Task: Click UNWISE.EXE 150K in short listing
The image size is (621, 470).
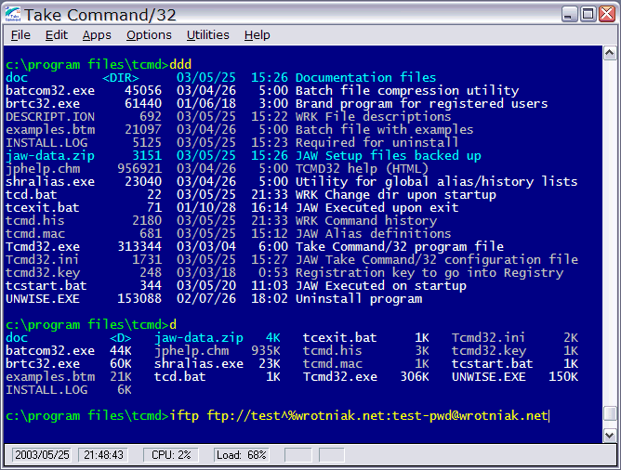Action: coord(515,376)
